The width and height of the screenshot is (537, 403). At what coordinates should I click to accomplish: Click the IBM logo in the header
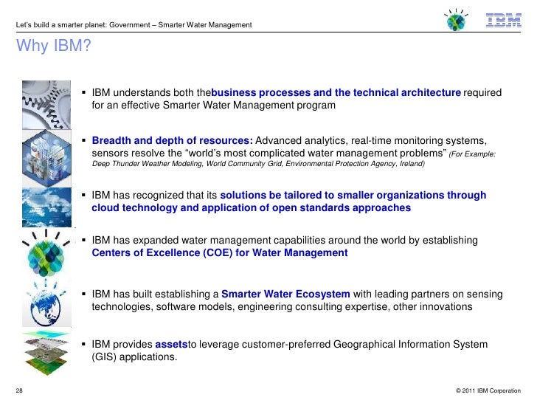503,20
